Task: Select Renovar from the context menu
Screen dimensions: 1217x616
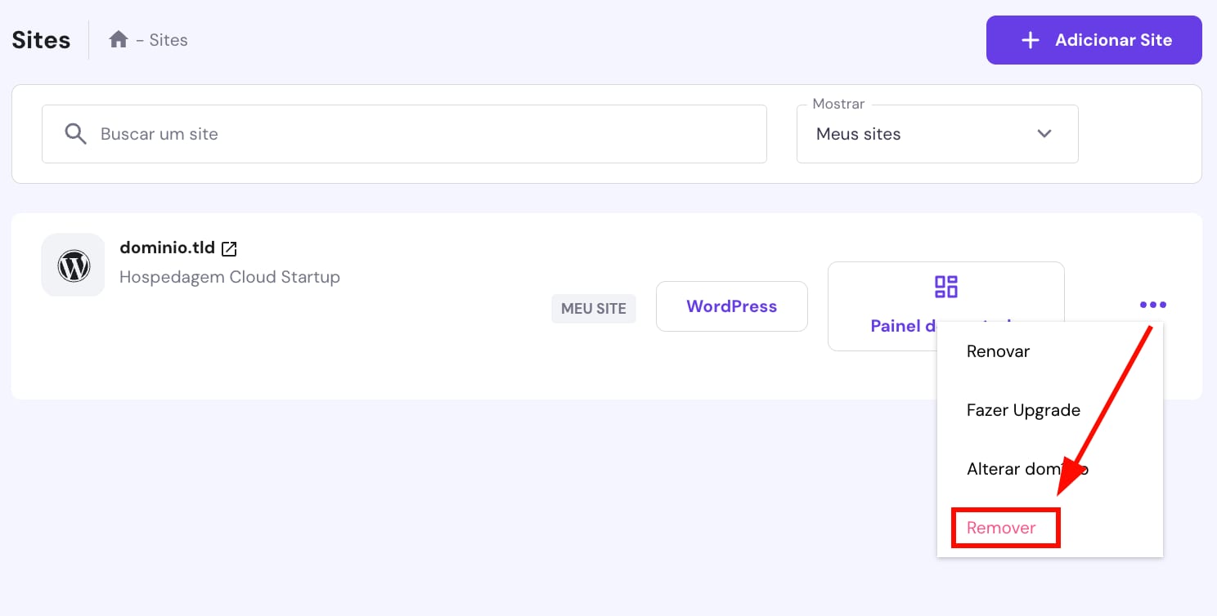Action: click(x=998, y=351)
